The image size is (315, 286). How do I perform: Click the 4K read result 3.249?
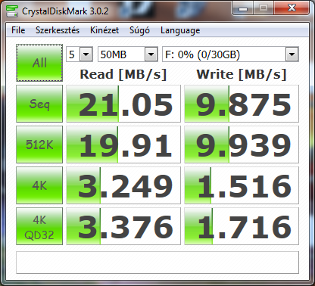click(123, 185)
